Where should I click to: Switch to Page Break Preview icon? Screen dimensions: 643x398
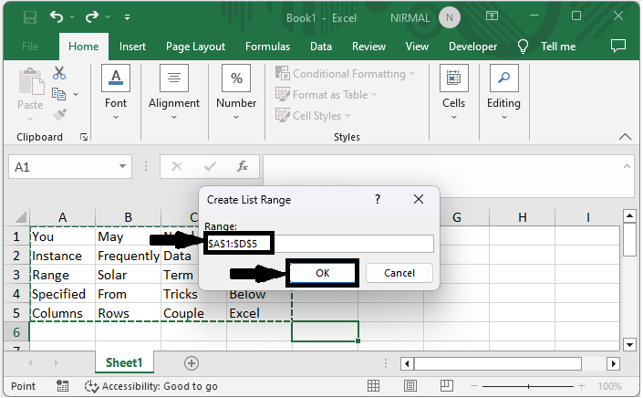click(x=447, y=386)
